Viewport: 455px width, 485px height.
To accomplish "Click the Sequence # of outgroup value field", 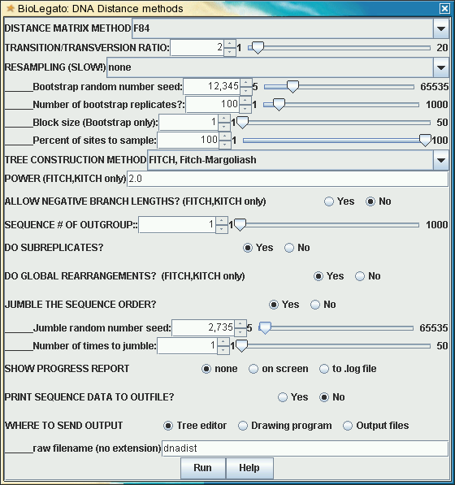I will coord(177,225).
